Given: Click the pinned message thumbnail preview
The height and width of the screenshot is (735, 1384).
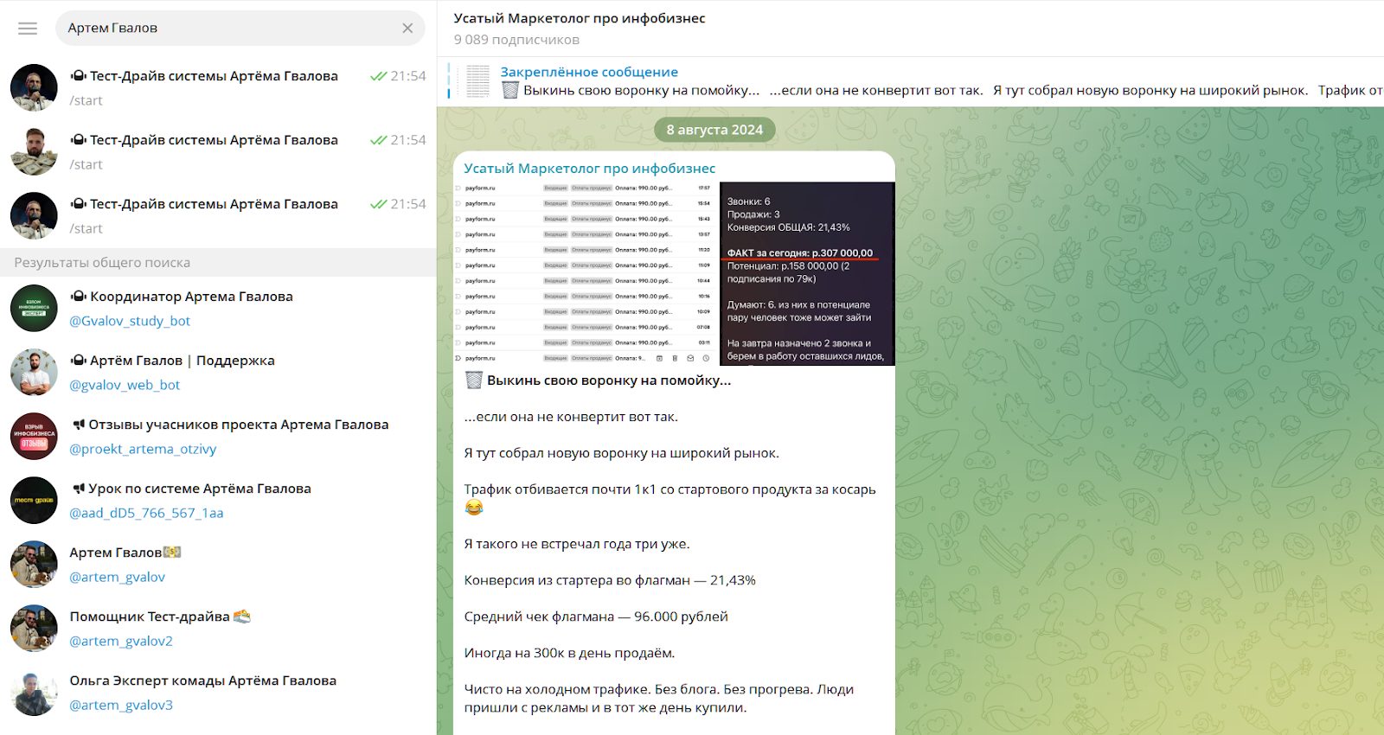Looking at the screenshot, I should coord(477,81).
